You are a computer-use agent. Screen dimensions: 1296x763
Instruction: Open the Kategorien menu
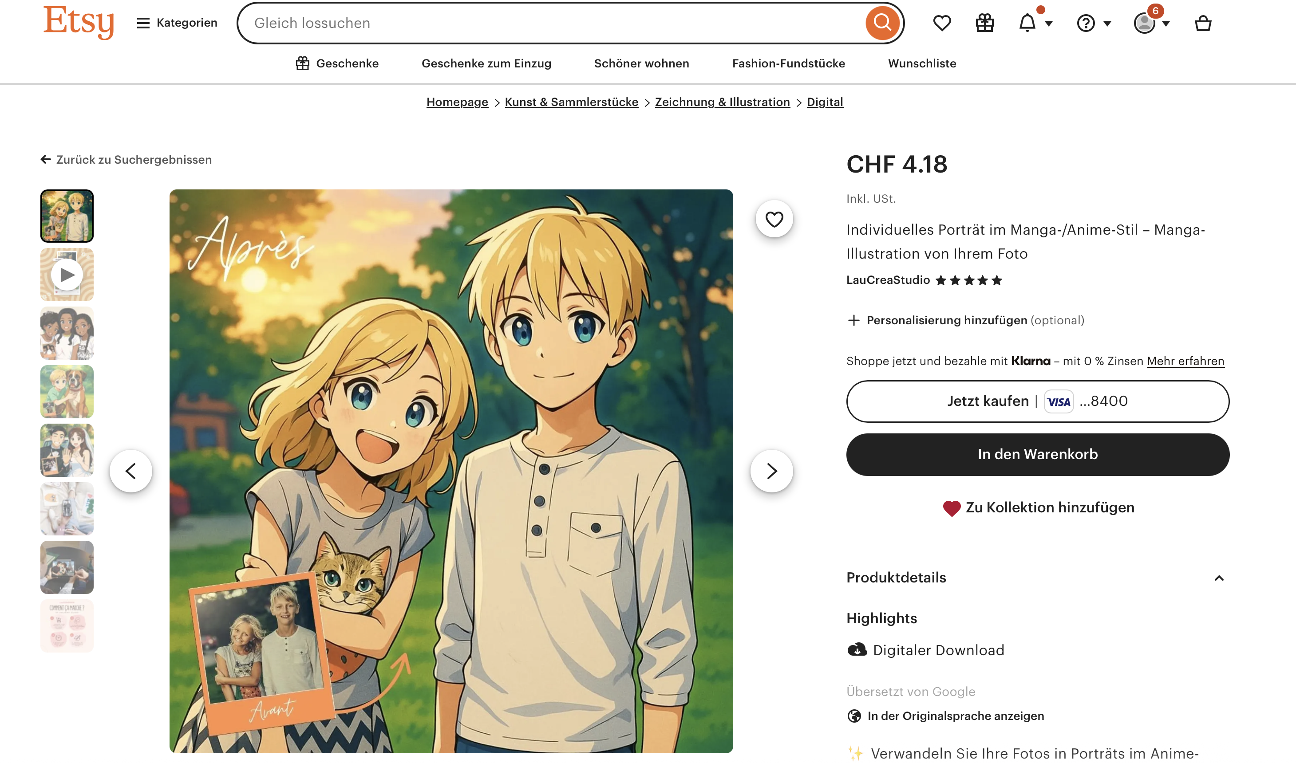click(x=176, y=23)
